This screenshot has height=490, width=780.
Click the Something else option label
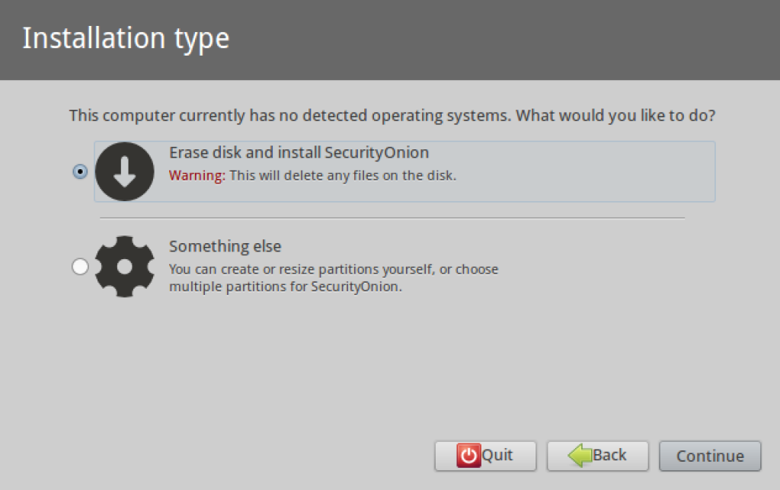coord(225,247)
